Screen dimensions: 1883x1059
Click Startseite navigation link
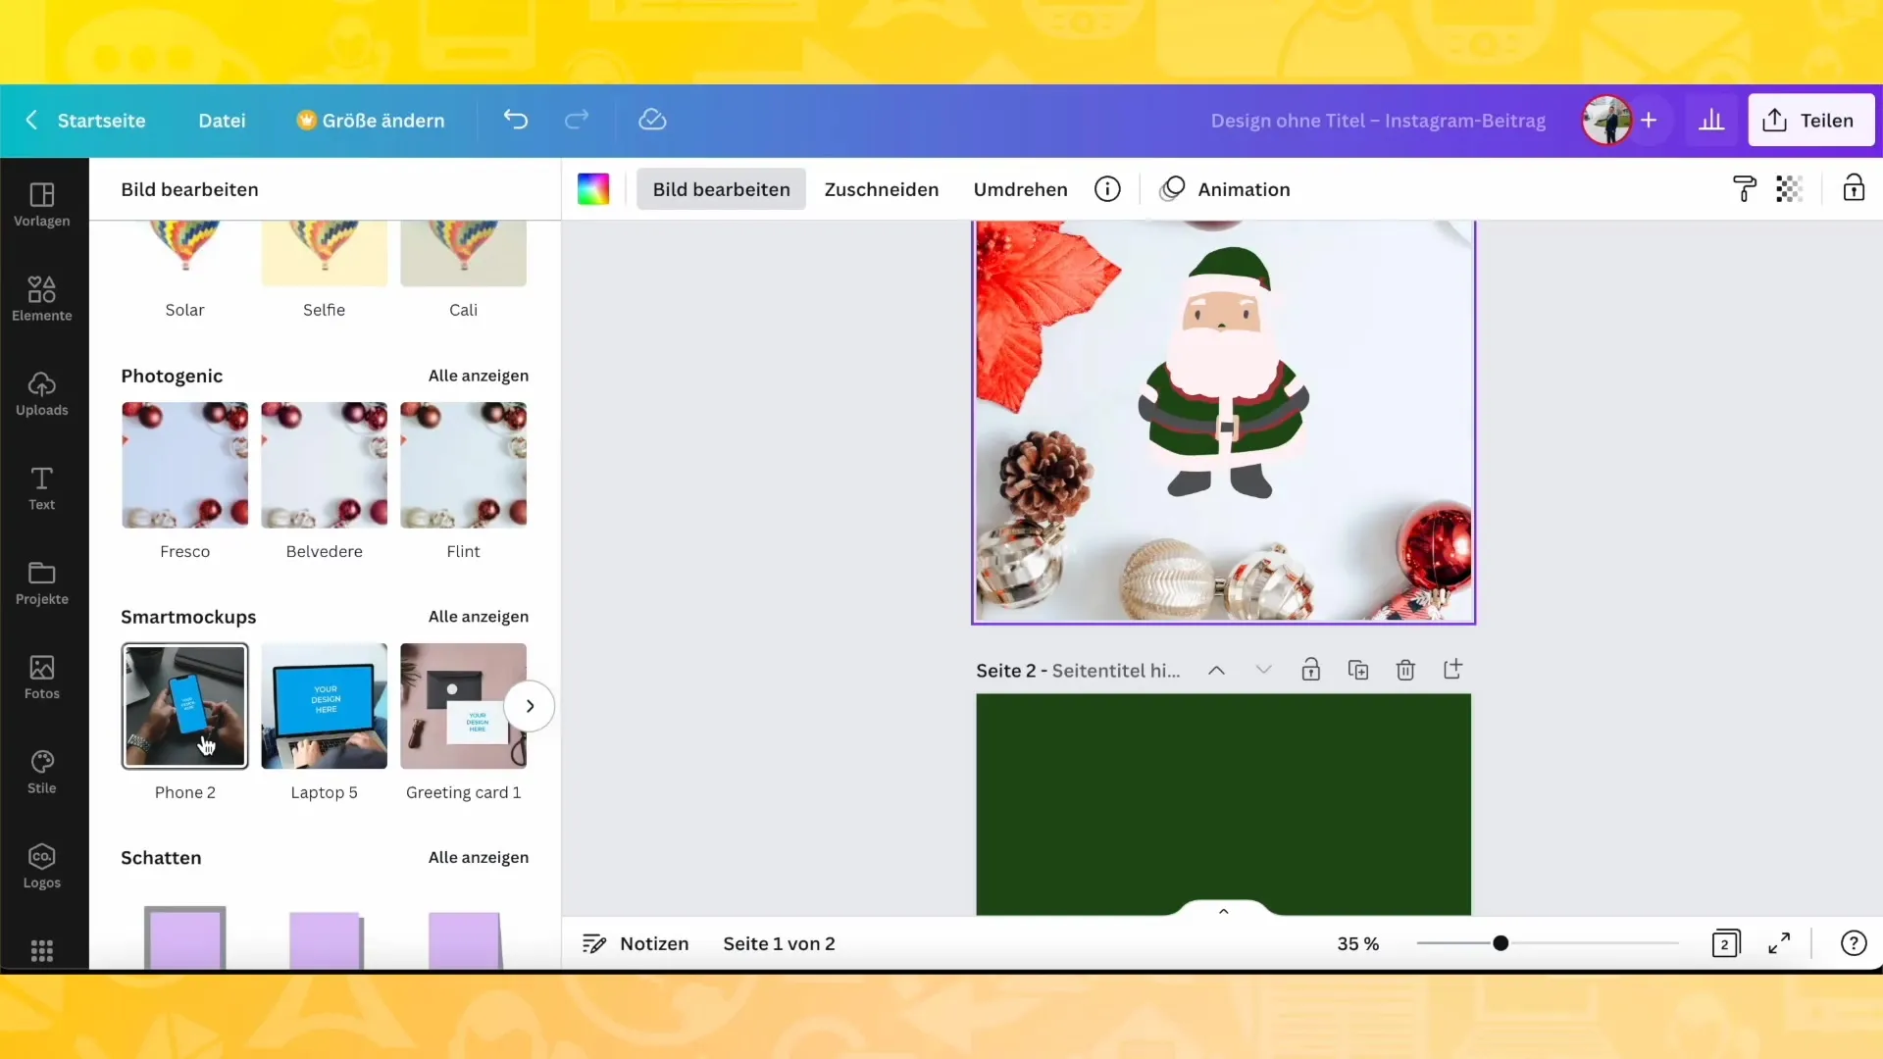(x=101, y=119)
